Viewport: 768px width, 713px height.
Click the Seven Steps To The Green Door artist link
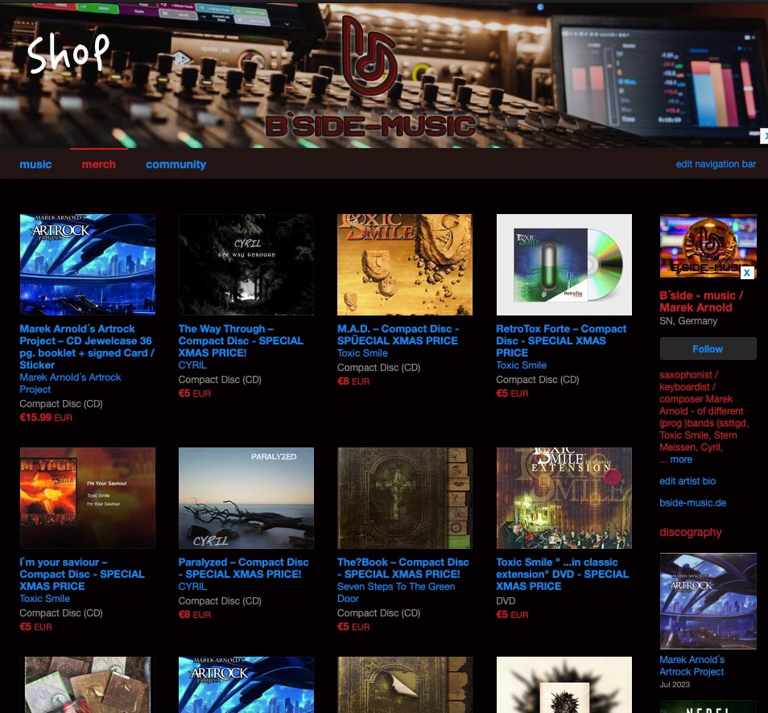pyautogui.click(x=396, y=592)
